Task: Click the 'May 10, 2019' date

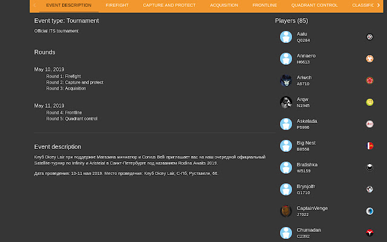Action: pyautogui.click(x=49, y=70)
